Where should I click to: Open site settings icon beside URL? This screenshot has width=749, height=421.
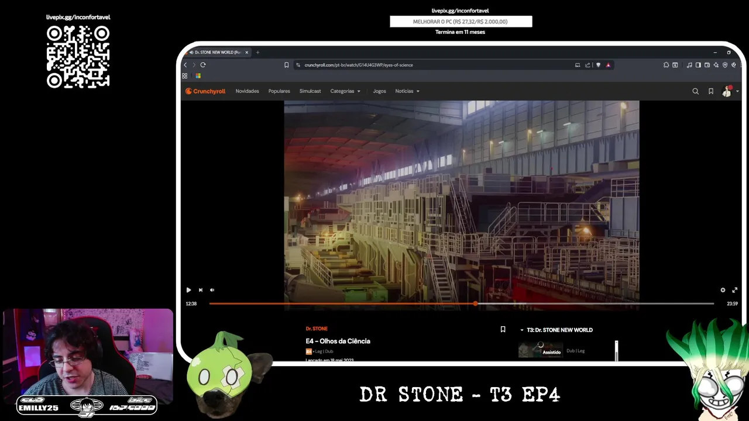(x=298, y=65)
